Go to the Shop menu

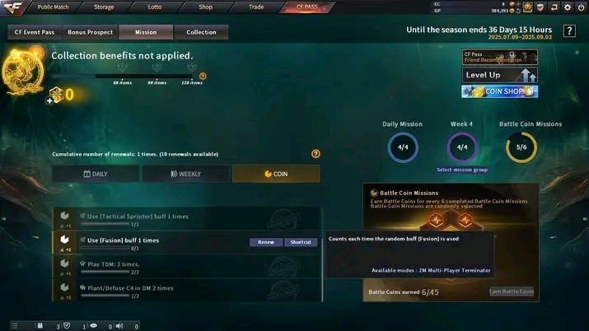click(x=205, y=7)
